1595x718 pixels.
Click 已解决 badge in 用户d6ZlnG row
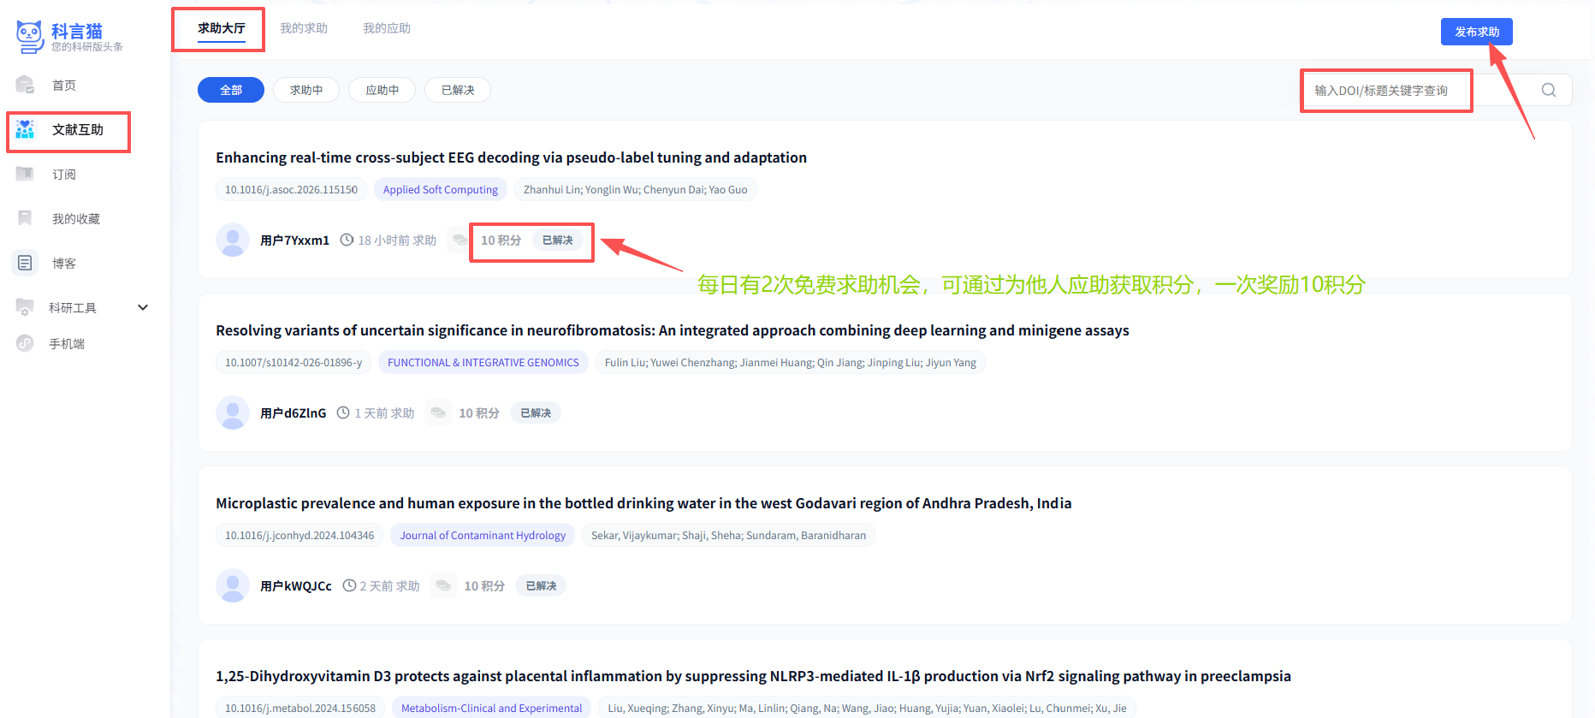pyautogui.click(x=536, y=412)
